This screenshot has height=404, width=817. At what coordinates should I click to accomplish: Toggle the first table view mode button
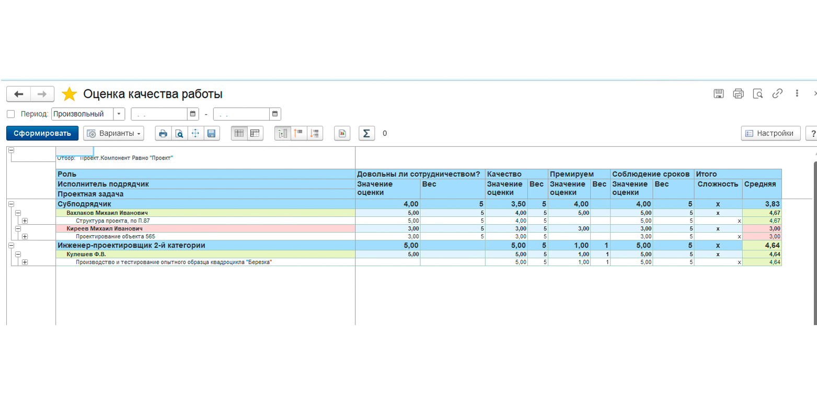[x=239, y=133]
